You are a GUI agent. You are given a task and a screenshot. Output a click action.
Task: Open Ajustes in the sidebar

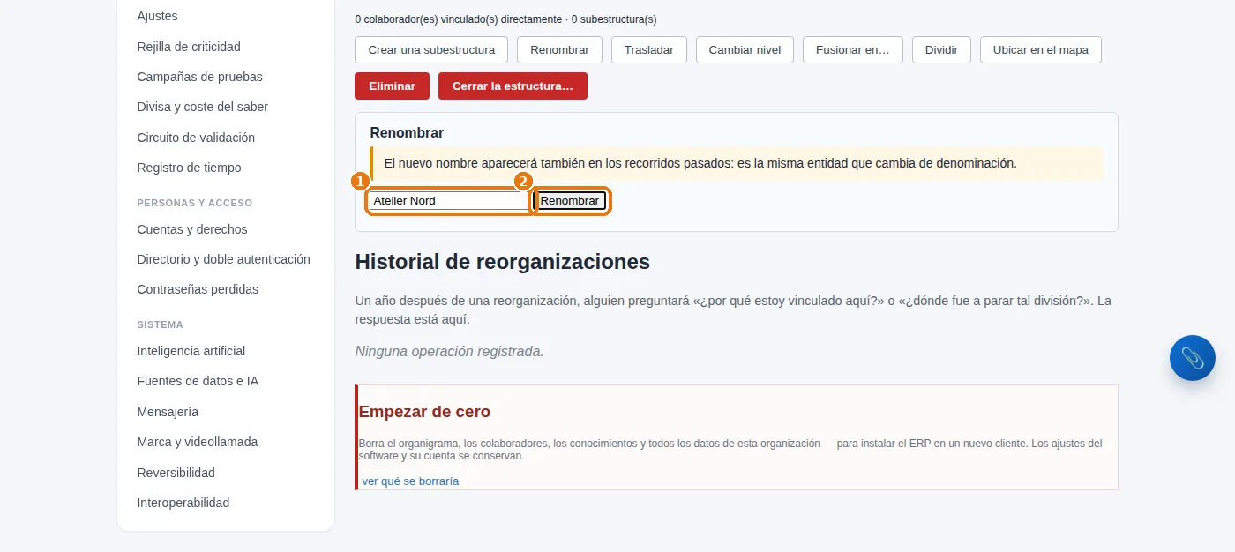(x=157, y=16)
